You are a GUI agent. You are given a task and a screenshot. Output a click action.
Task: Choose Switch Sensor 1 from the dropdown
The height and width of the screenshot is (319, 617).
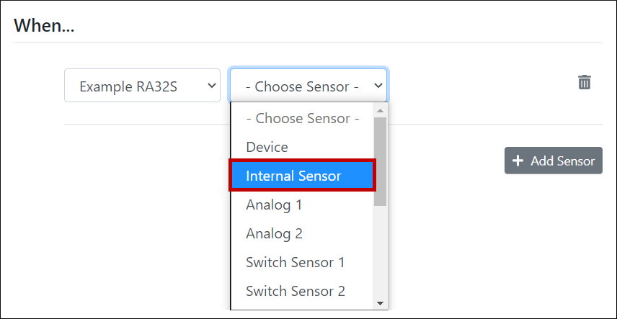[x=295, y=262]
